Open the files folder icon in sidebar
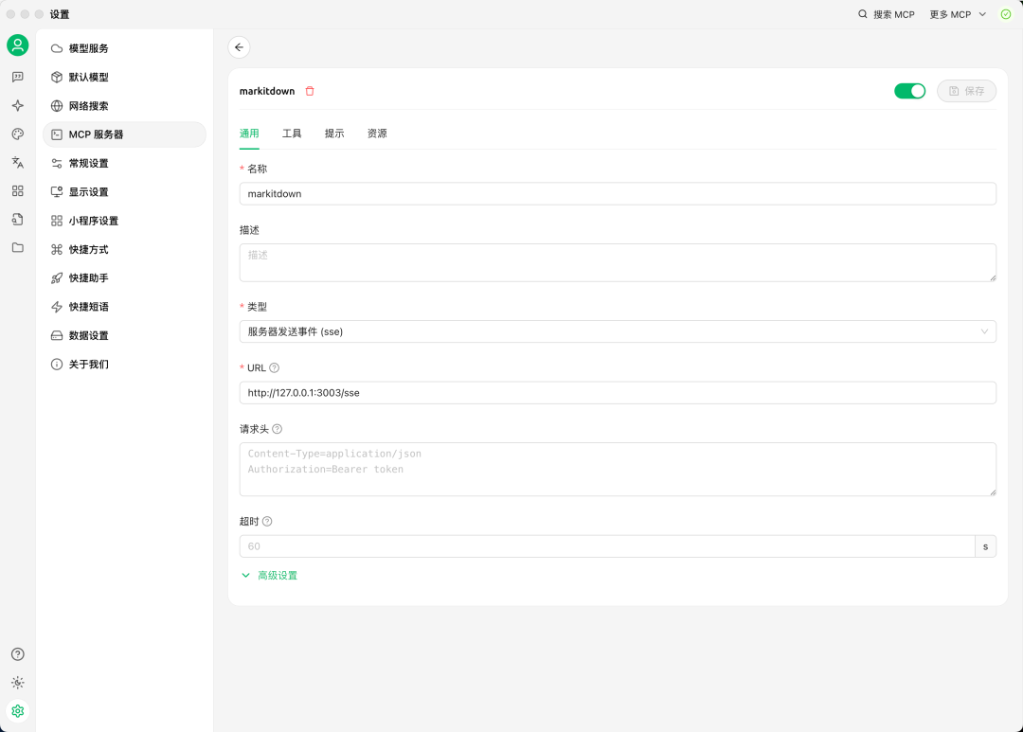 [17, 247]
